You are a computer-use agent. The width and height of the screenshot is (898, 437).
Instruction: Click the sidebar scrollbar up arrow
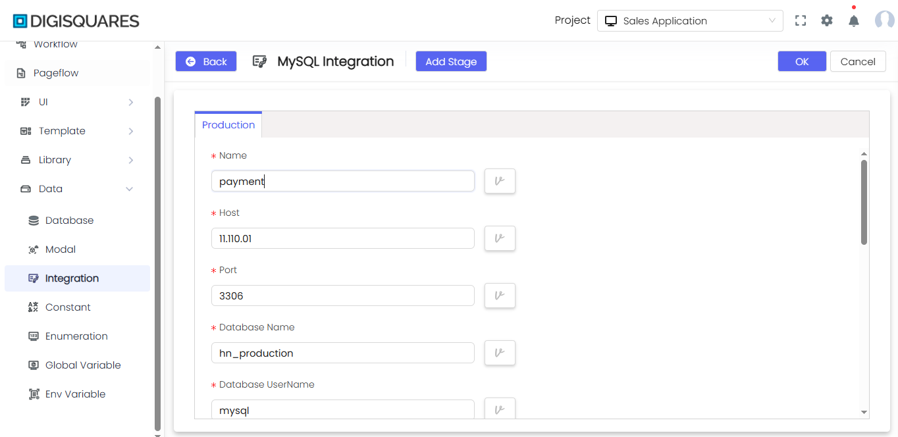pyautogui.click(x=157, y=47)
